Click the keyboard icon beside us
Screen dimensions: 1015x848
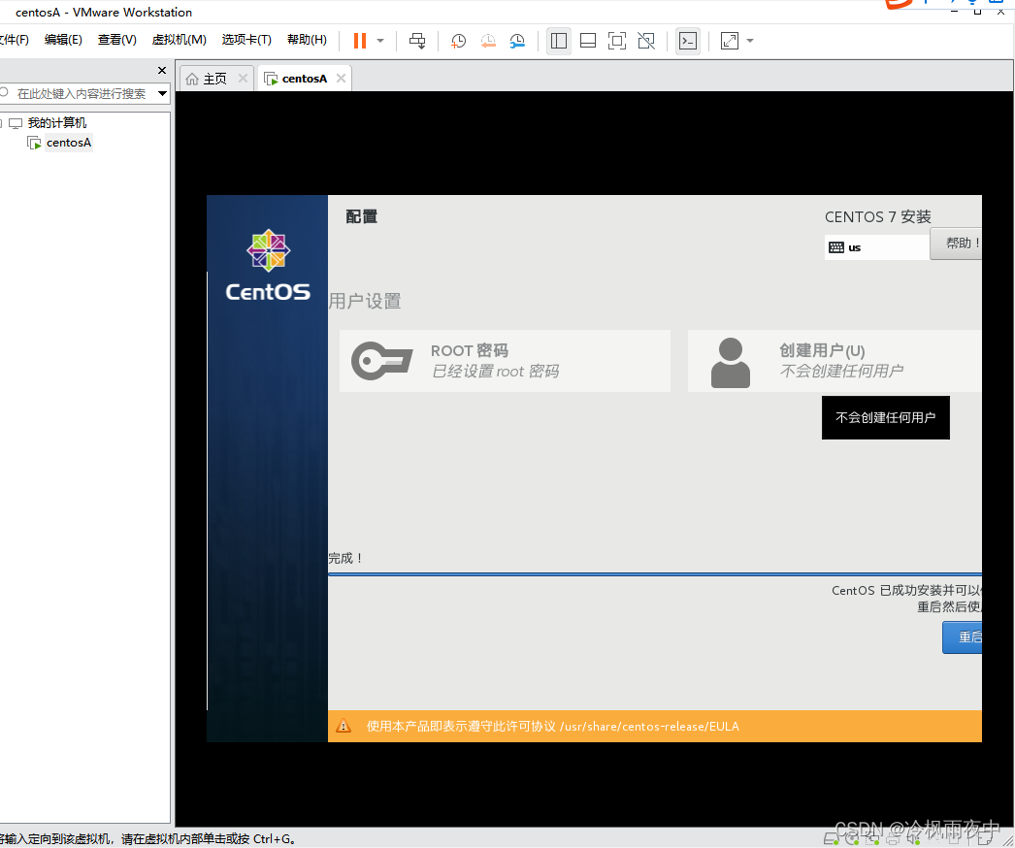pyautogui.click(x=836, y=247)
